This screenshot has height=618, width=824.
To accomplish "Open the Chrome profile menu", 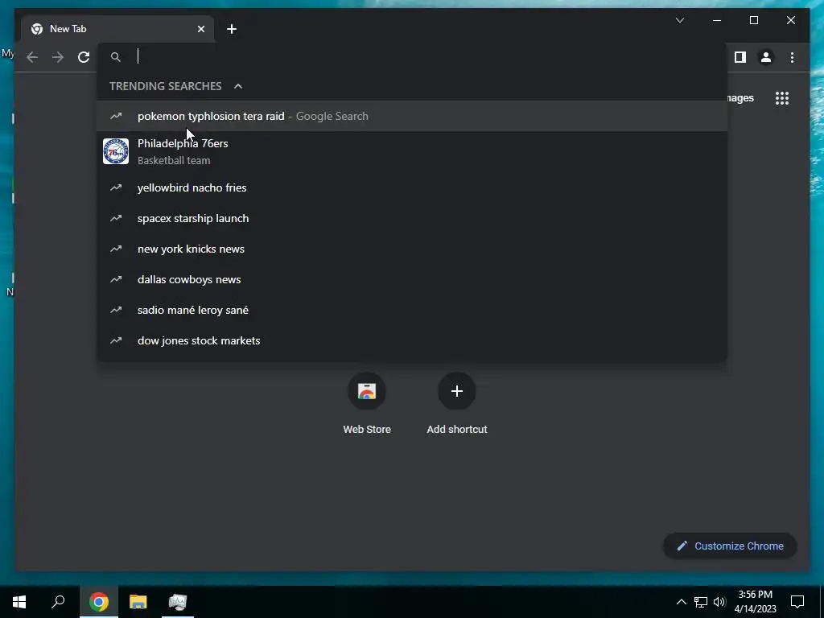I will click(x=766, y=57).
